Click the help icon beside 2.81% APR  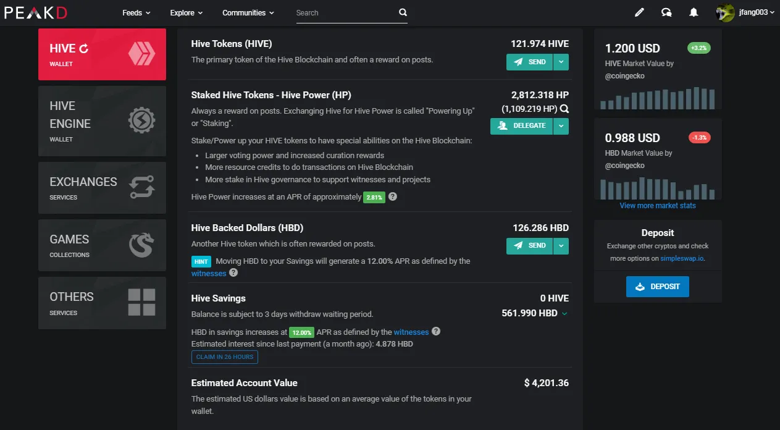(x=393, y=196)
